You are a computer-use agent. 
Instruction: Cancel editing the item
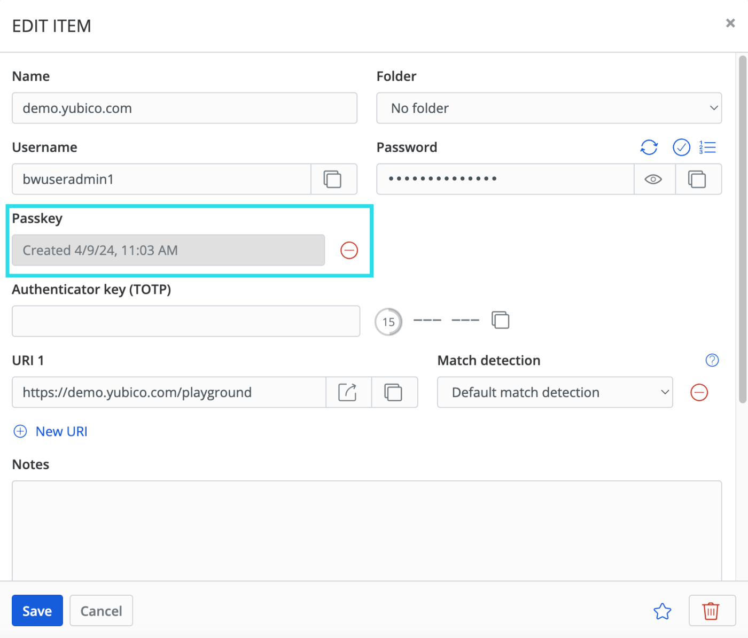coord(102,611)
